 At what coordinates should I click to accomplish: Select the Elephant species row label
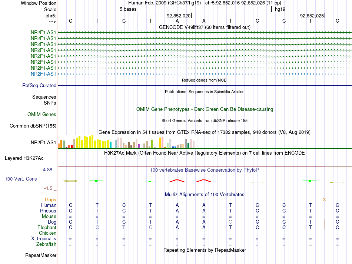pyautogui.click(x=47, y=227)
